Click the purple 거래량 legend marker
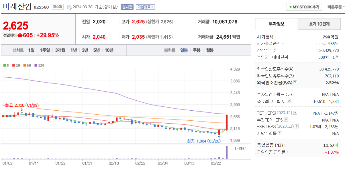 pyautogui.click(x=235, y=148)
